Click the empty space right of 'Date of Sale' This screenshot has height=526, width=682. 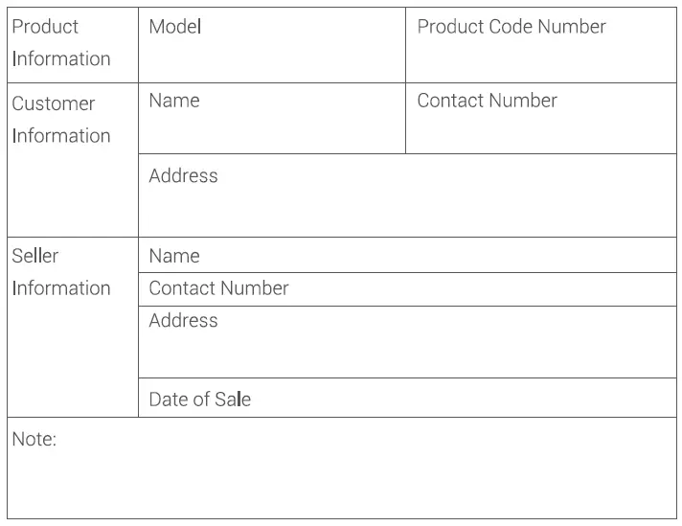click(x=460, y=399)
